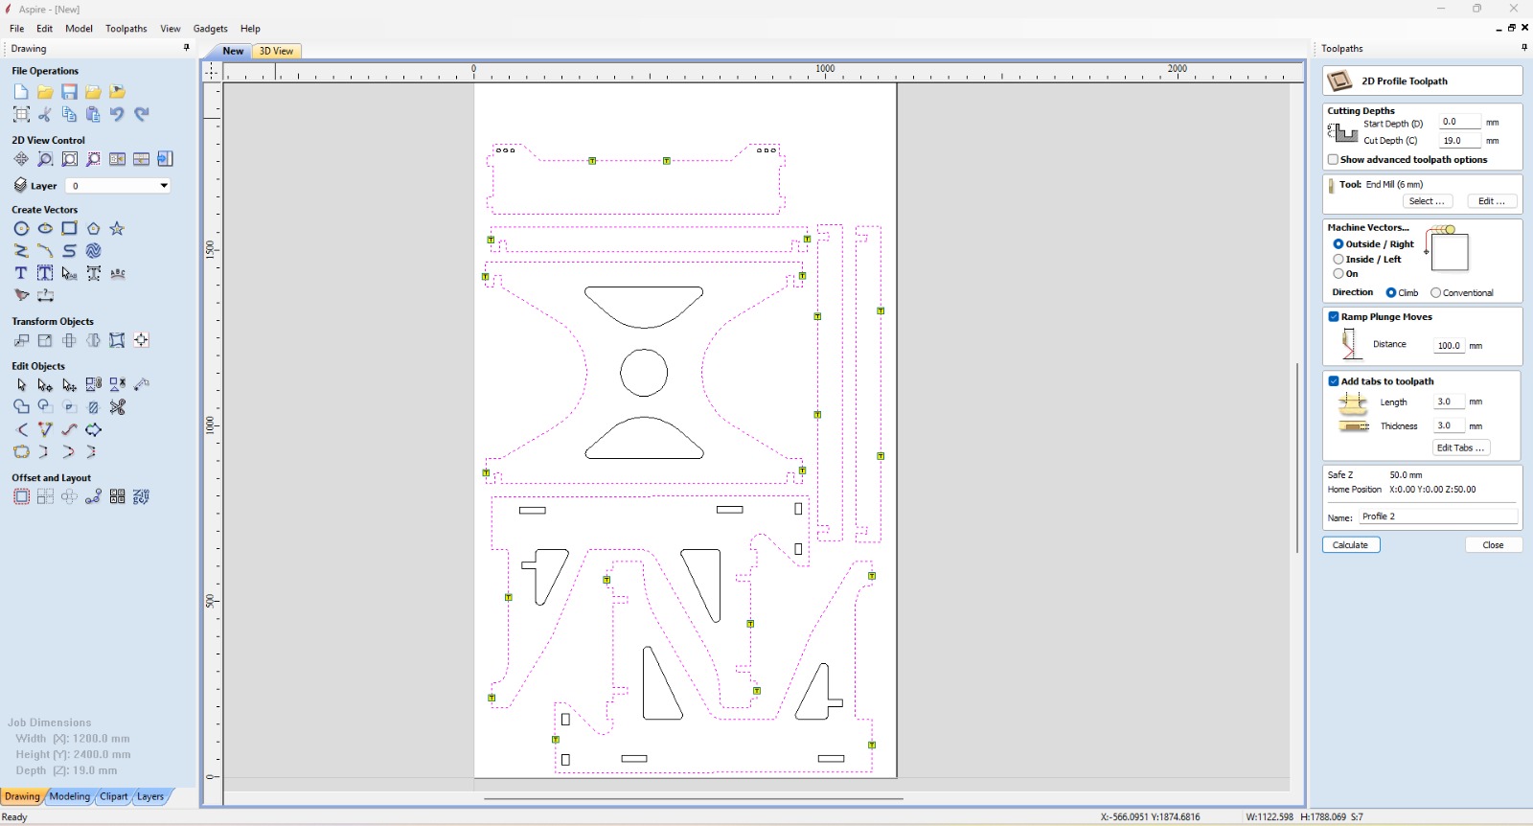Click the Weld shapes icon in Edit Objects

[21, 407]
